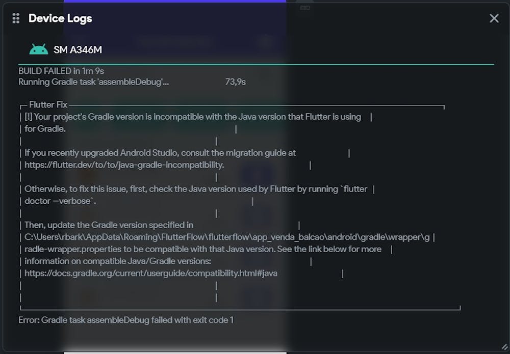Click the [!] Gradle version incompatible warning
The width and height of the screenshot is (510, 354).
(x=192, y=117)
